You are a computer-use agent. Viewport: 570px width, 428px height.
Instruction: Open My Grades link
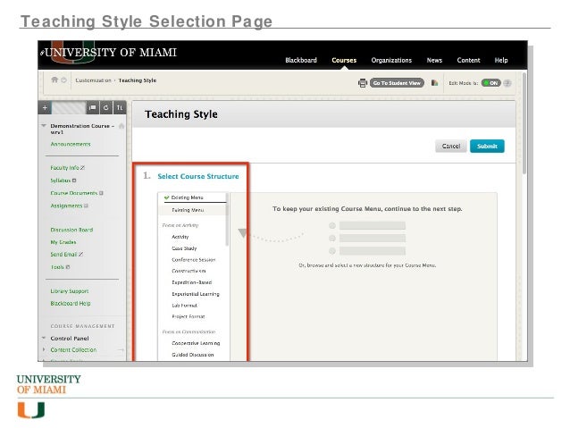pos(63,242)
